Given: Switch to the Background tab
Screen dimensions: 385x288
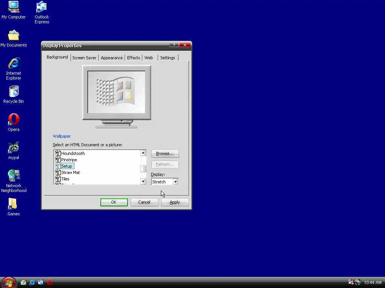Looking at the screenshot, I should (x=57, y=57).
